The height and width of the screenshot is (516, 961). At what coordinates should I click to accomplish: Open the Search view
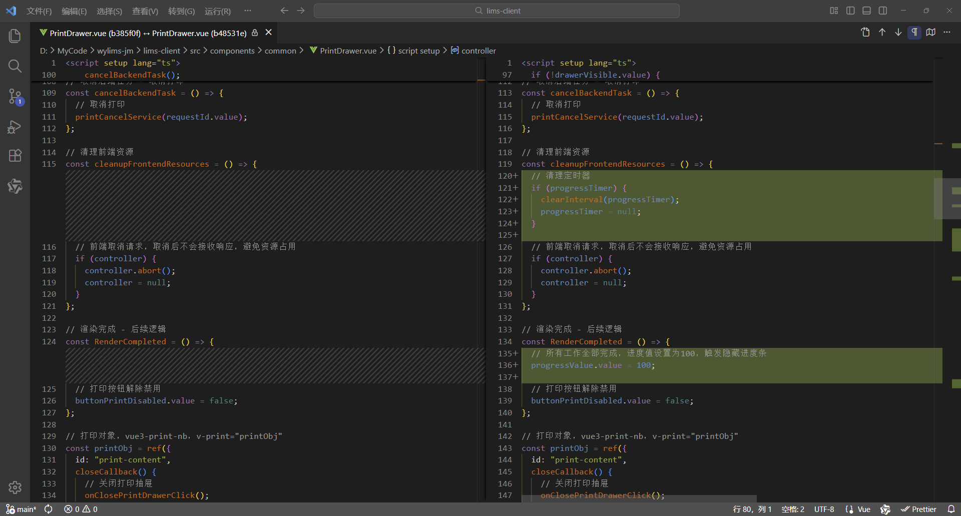tap(15, 66)
